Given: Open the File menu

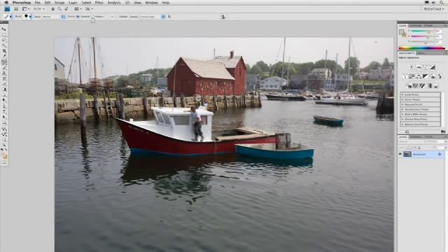Looking at the screenshot, I should [x=37, y=3].
